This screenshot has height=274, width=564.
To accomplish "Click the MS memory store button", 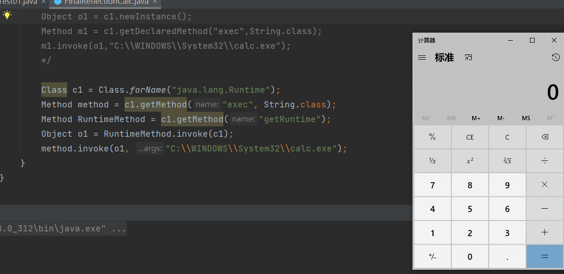I will (526, 118).
